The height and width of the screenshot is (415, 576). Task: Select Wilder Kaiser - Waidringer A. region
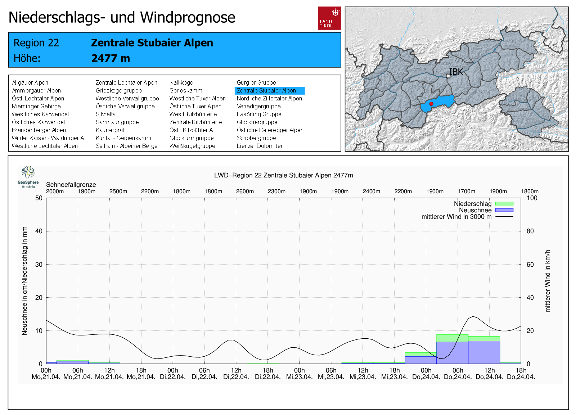(x=48, y=138)
